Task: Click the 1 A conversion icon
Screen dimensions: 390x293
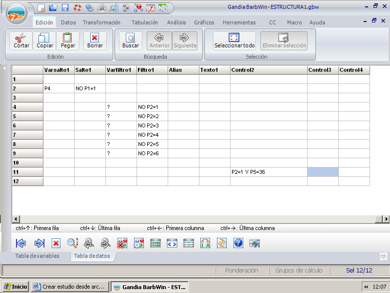Action: click(x=205, y=243)
